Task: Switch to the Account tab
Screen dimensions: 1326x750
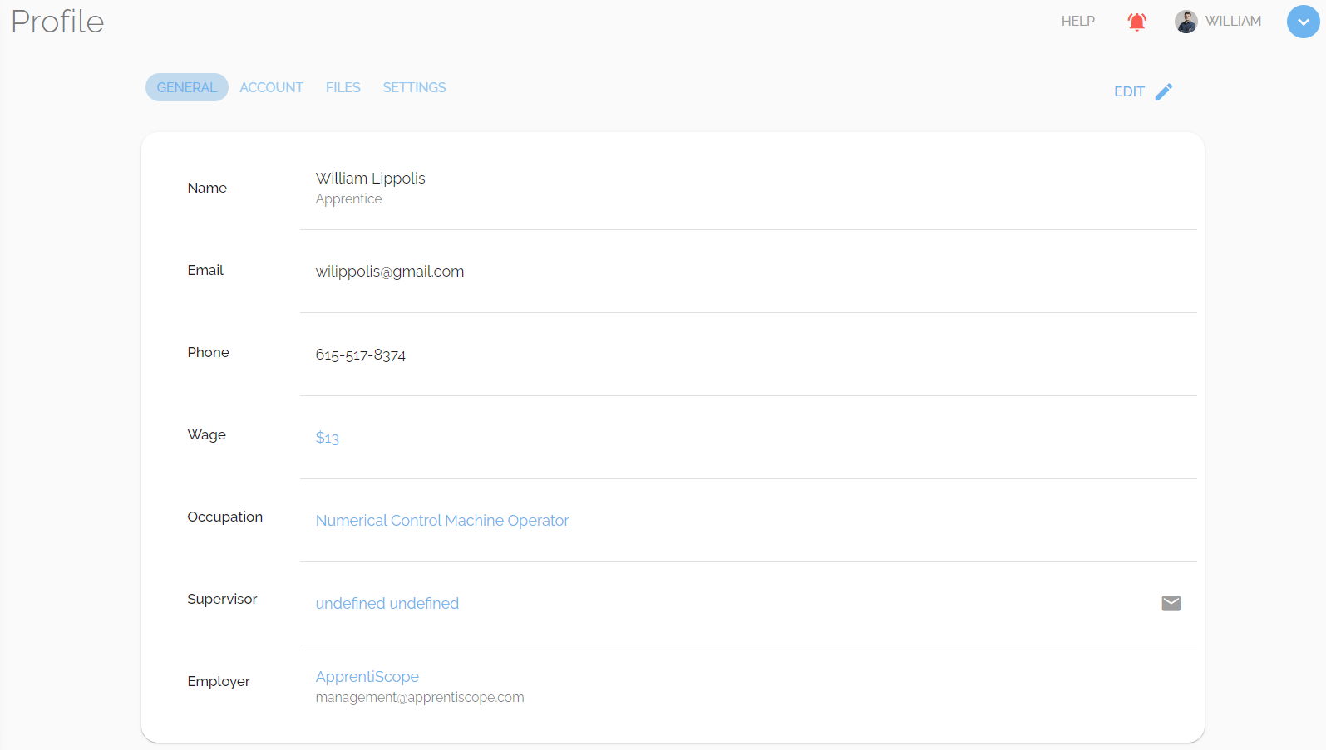Action: tap(271, 87)
